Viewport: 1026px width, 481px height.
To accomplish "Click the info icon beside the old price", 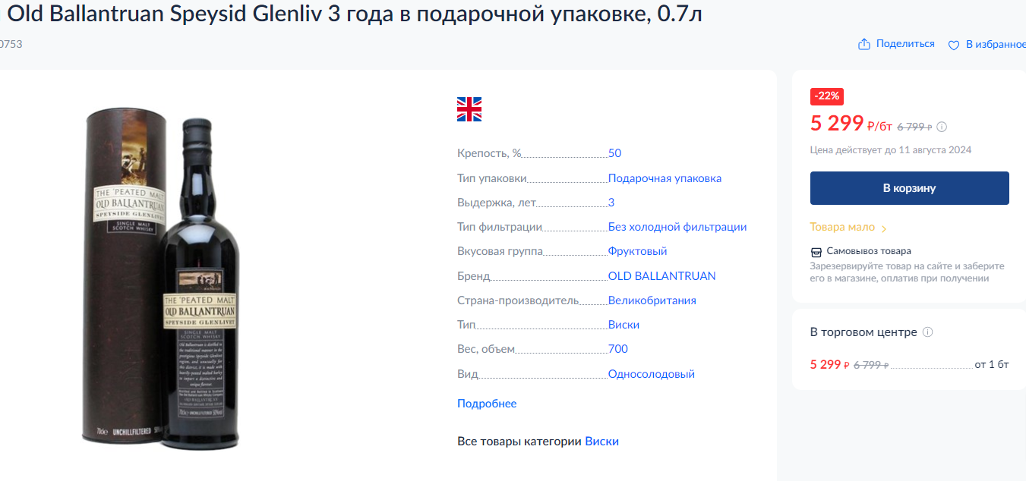I will pos(942,127).
